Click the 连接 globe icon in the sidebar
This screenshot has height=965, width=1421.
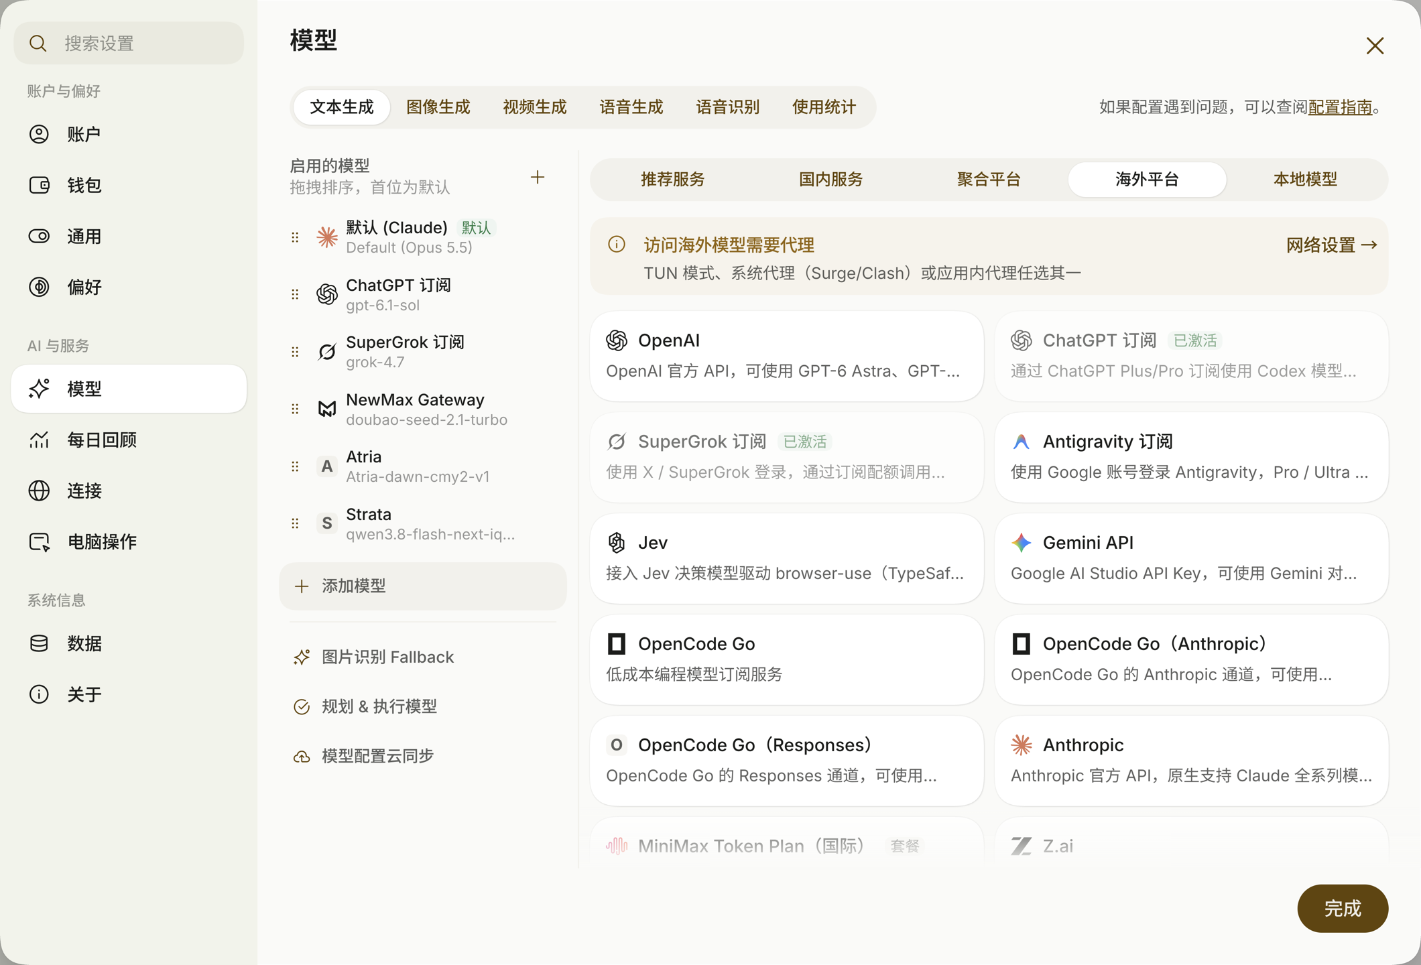(x=39, y=491)
